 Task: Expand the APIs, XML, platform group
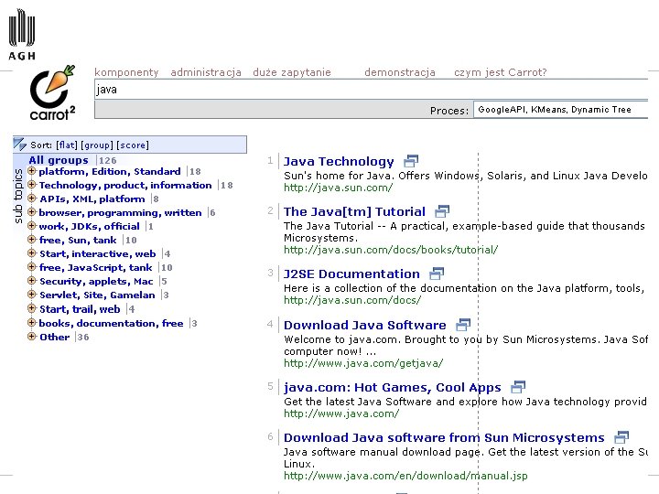pyautogui.click(x=32, y=199)
